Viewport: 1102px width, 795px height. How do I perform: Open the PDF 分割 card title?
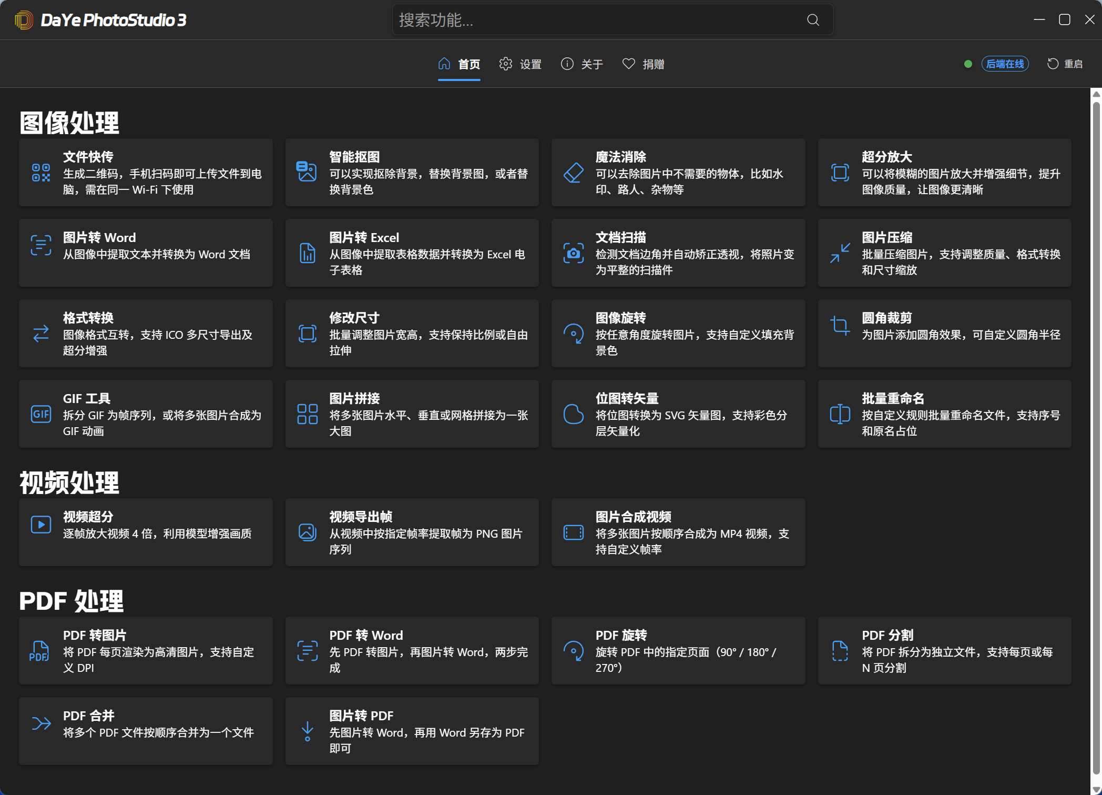coord(887,635)
